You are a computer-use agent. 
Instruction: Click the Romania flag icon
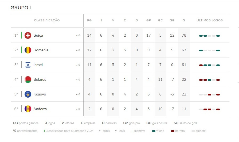28,50
